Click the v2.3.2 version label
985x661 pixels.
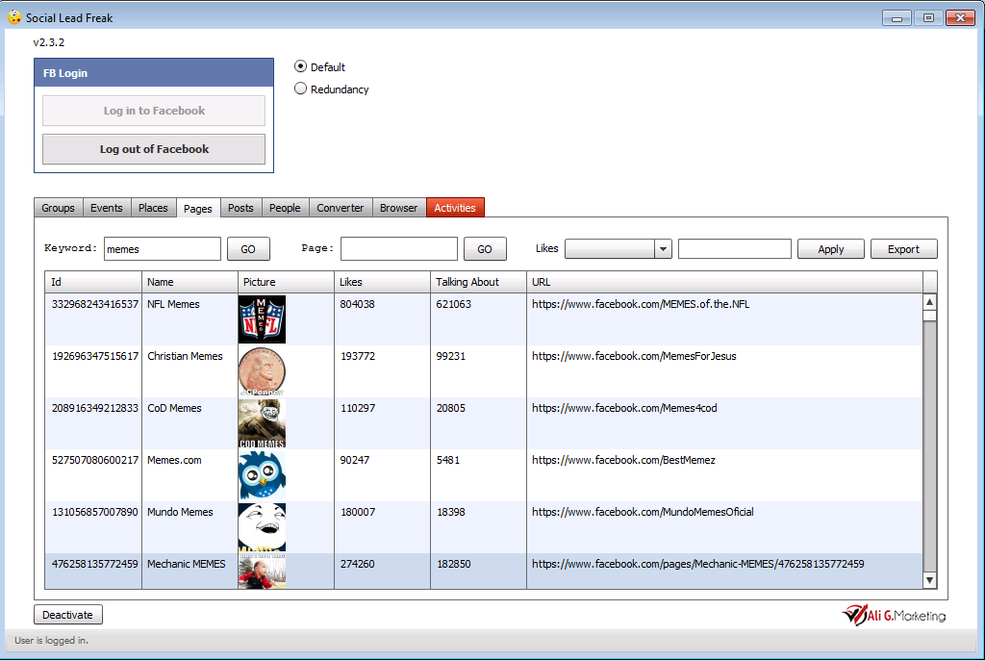click(x=48, y=42)
